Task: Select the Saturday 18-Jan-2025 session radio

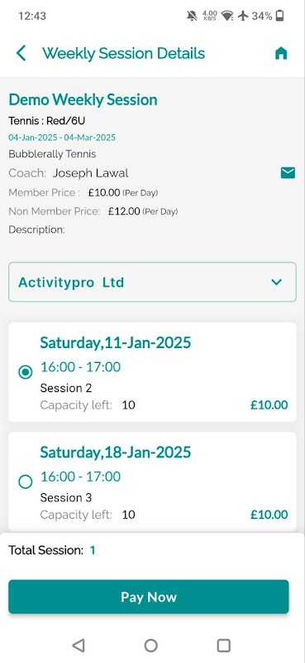Action: tap(26, 482)
